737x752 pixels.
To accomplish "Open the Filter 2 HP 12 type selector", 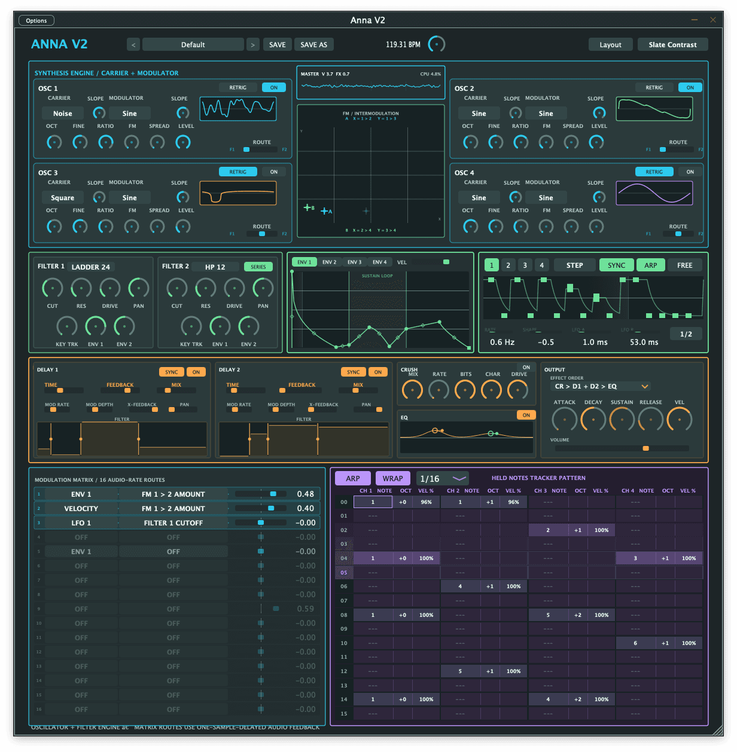I will click(x=215, y=267).
